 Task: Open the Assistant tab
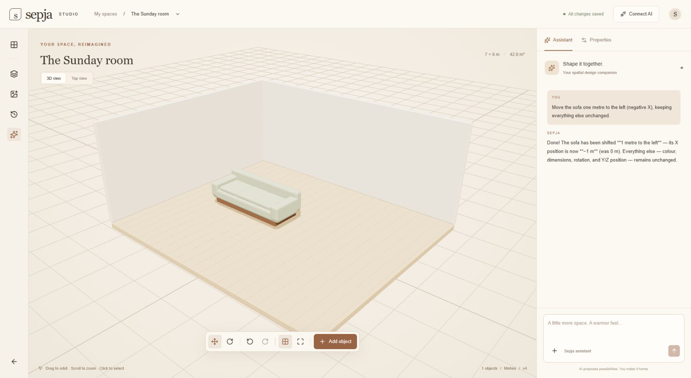(x=558, y=40)
